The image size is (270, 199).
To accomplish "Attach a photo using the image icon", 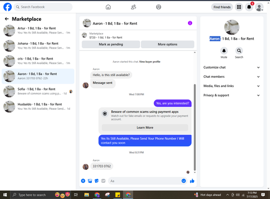I will tap(90, 181).
